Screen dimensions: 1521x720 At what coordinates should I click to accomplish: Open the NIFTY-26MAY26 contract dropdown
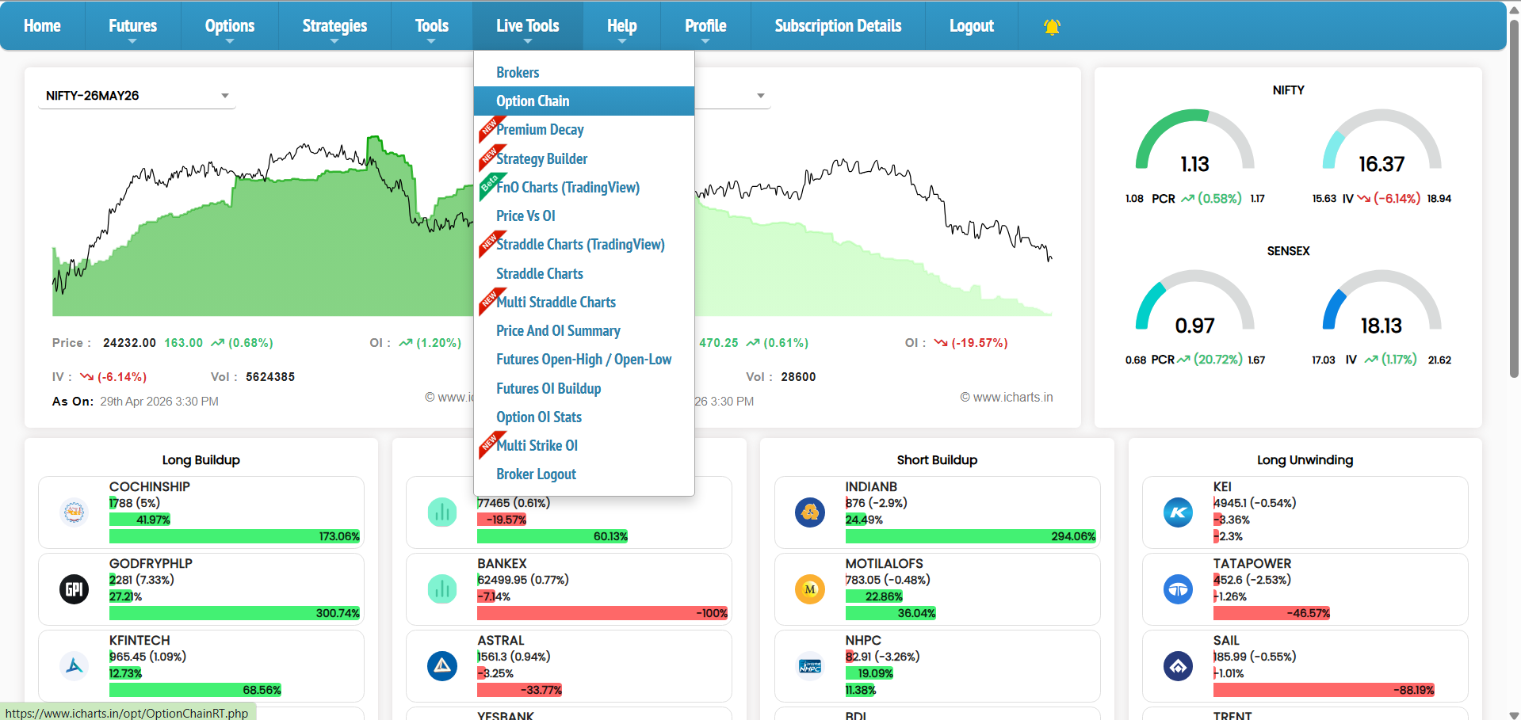(137, 96)
